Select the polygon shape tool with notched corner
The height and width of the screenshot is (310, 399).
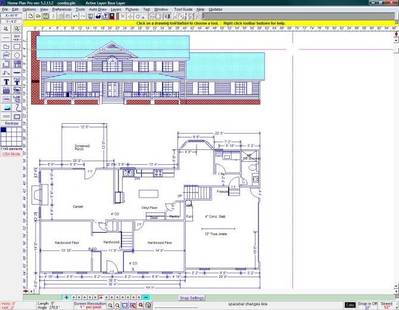tap(6, 46)
